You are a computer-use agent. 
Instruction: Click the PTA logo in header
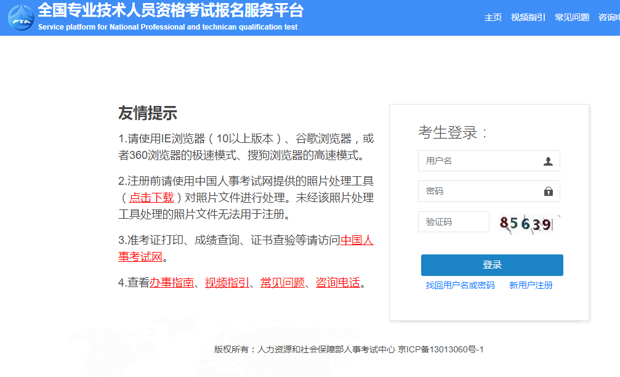[21, 18]
